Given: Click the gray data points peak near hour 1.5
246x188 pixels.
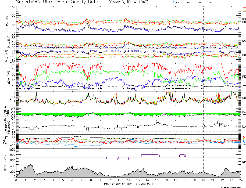Looking at the screenshot, I should (x=31, y=165).
